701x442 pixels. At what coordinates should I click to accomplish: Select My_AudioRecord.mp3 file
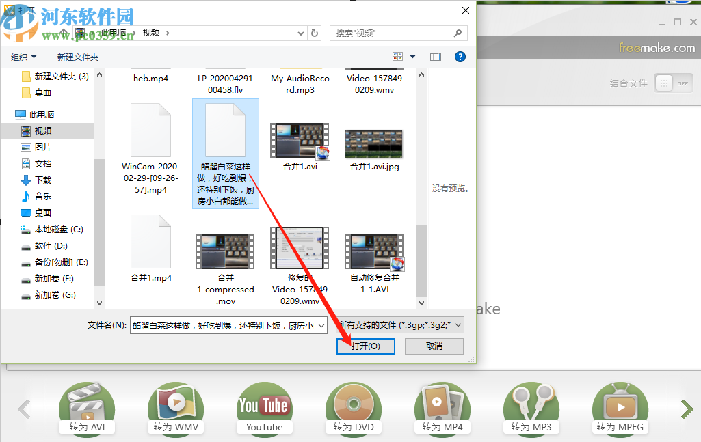[x=300, y=84]
